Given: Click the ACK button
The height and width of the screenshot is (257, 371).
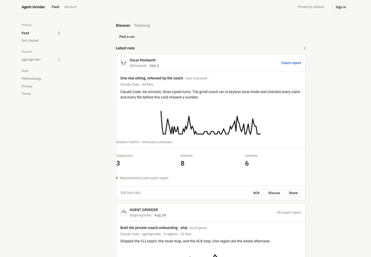Looking at the screenshot, I should tap(256, 193).
